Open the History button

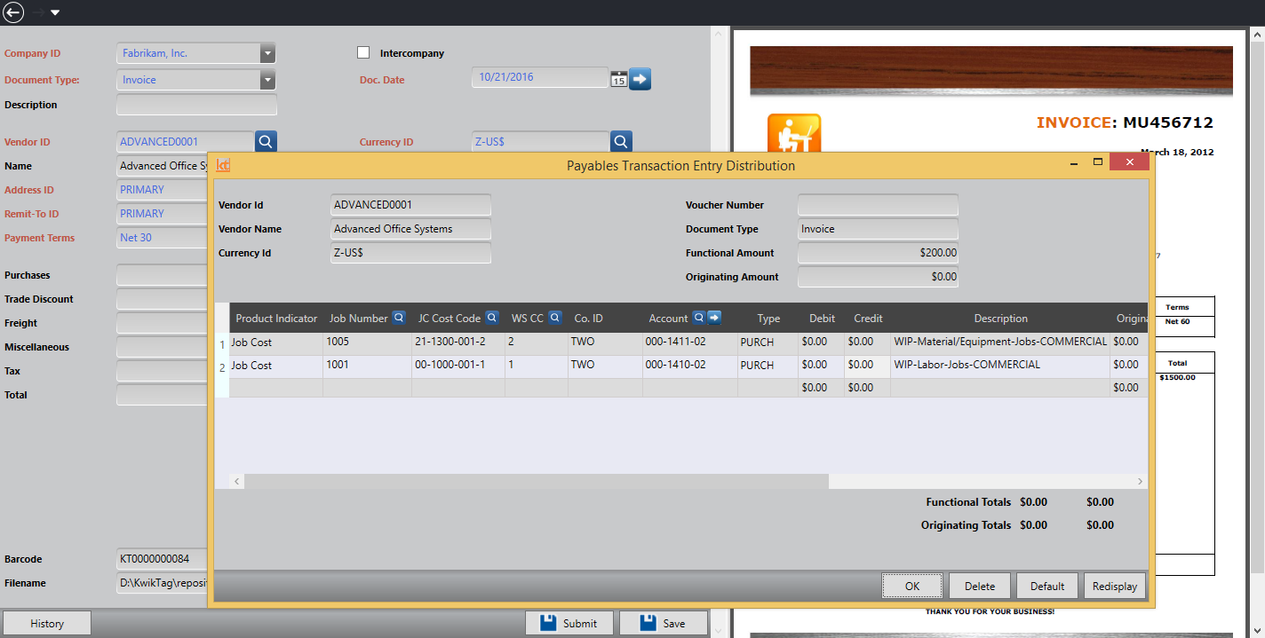click(47, 624)
